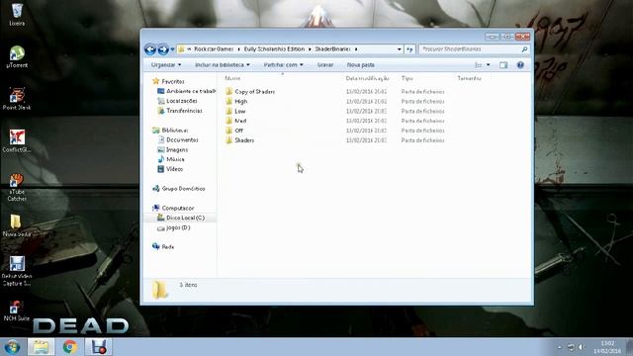
Task: Open the Windows Start button
Action: [x=12, y=347]
